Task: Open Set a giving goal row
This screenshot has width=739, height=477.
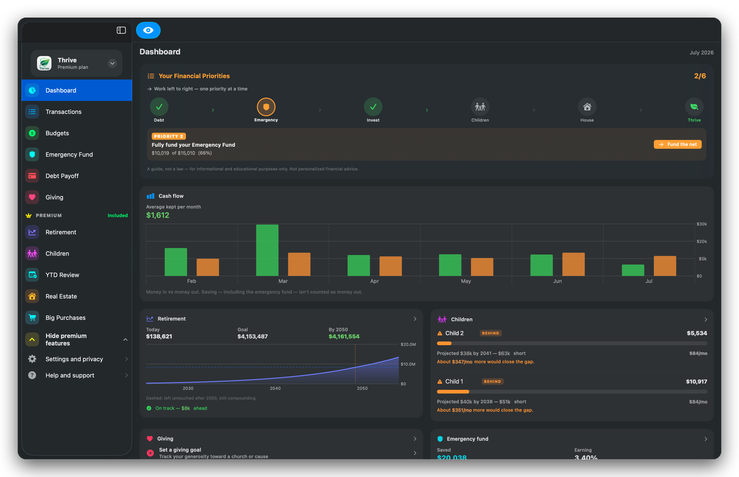Action: click(x=282, y=453)
